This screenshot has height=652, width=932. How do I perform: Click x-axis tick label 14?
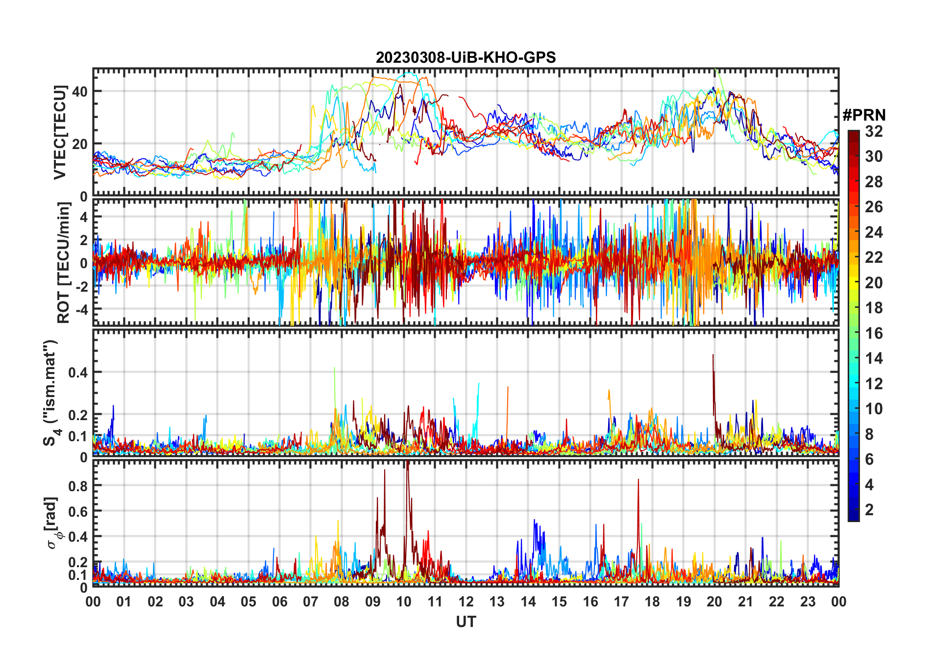528,602
